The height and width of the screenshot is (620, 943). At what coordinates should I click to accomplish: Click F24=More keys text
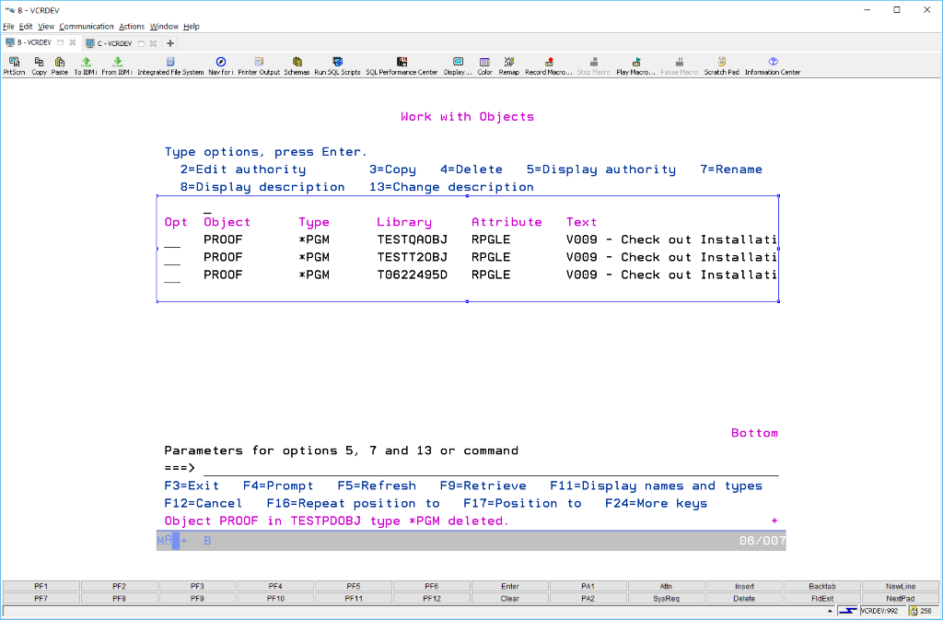point(656,503)
